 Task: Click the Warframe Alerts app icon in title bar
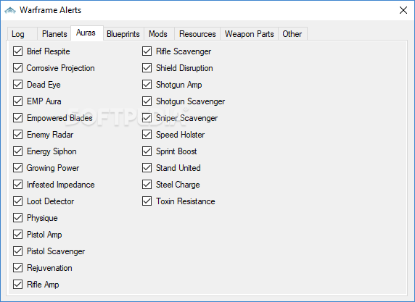[x=10, y=10]
